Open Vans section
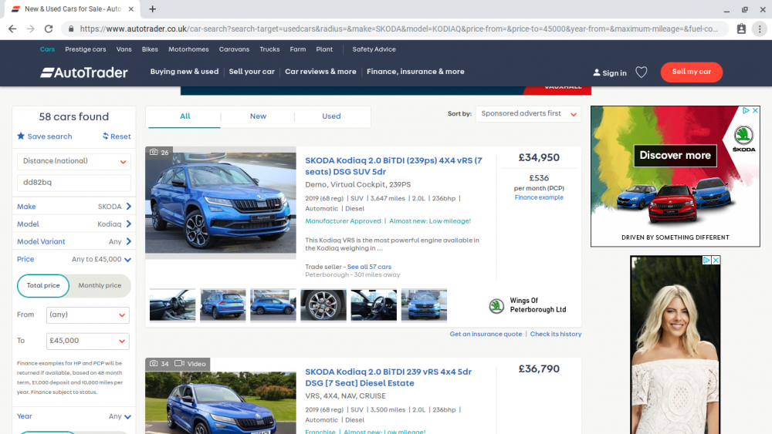The width and height of the screenshot is (772, 434). 124,49
